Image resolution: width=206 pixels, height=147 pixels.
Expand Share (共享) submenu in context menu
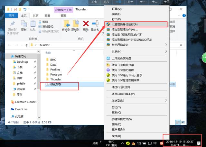click(136, 51)
